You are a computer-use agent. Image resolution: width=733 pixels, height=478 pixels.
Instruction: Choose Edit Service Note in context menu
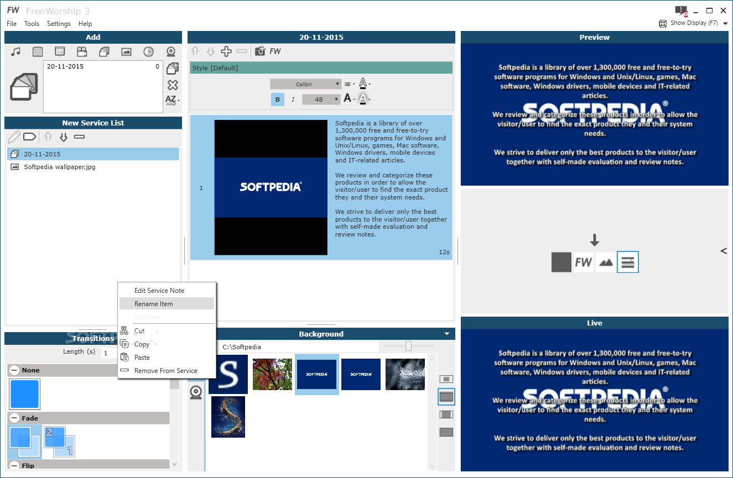tap(167, 291)
